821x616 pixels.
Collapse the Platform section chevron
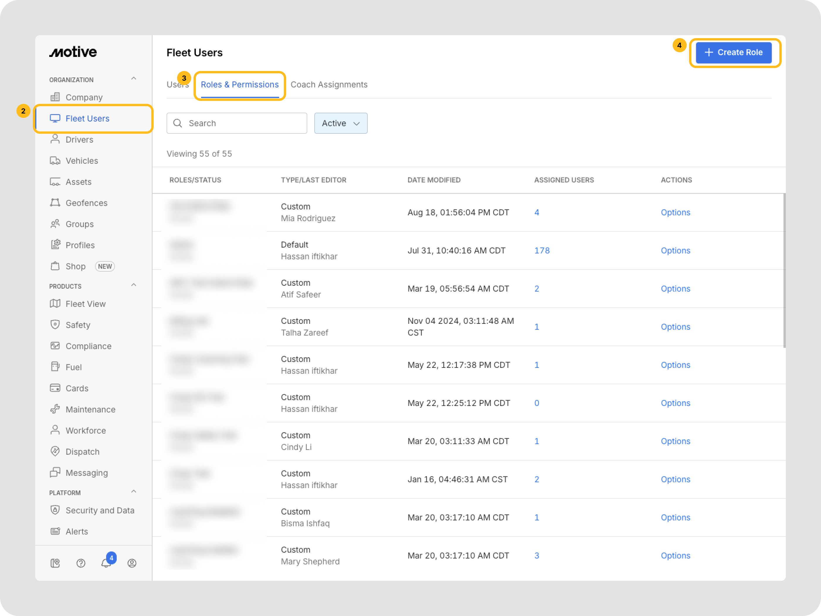134,492
